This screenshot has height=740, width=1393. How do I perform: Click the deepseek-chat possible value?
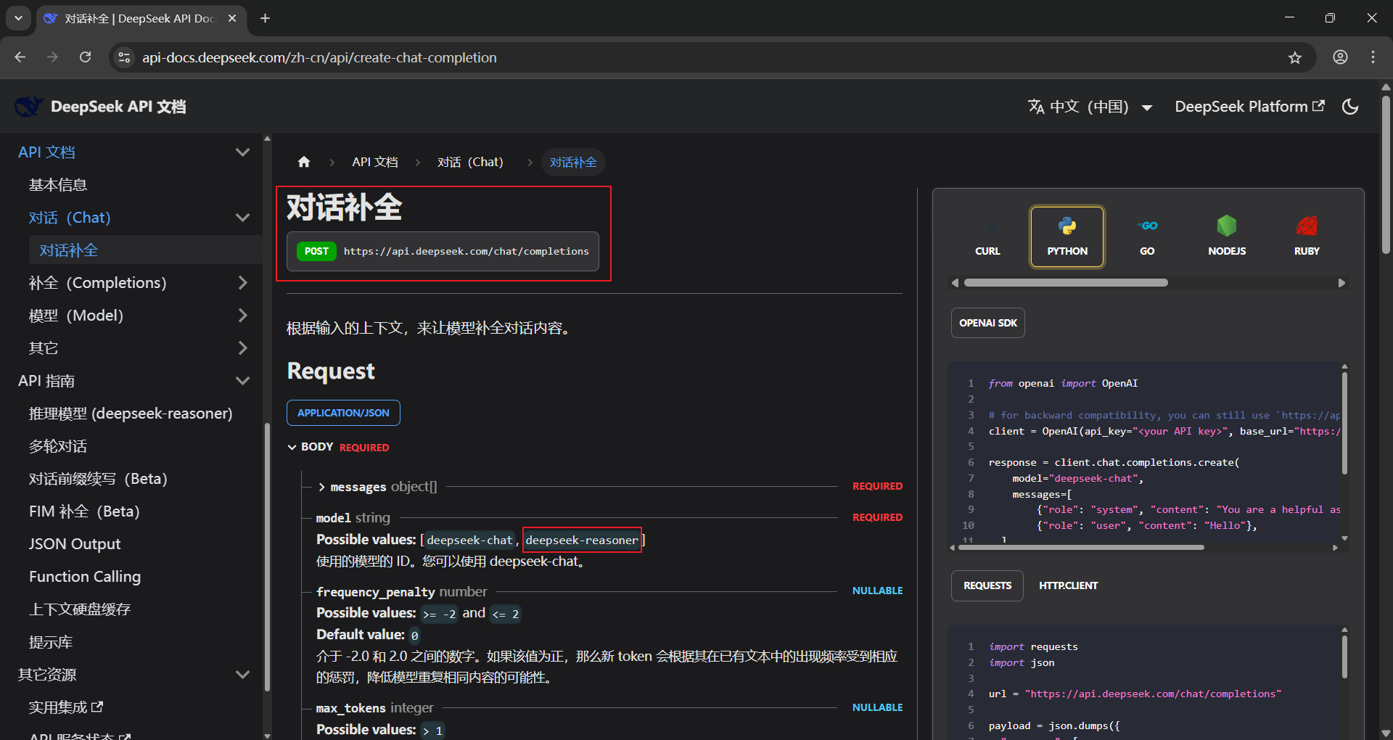click(469, 540)
